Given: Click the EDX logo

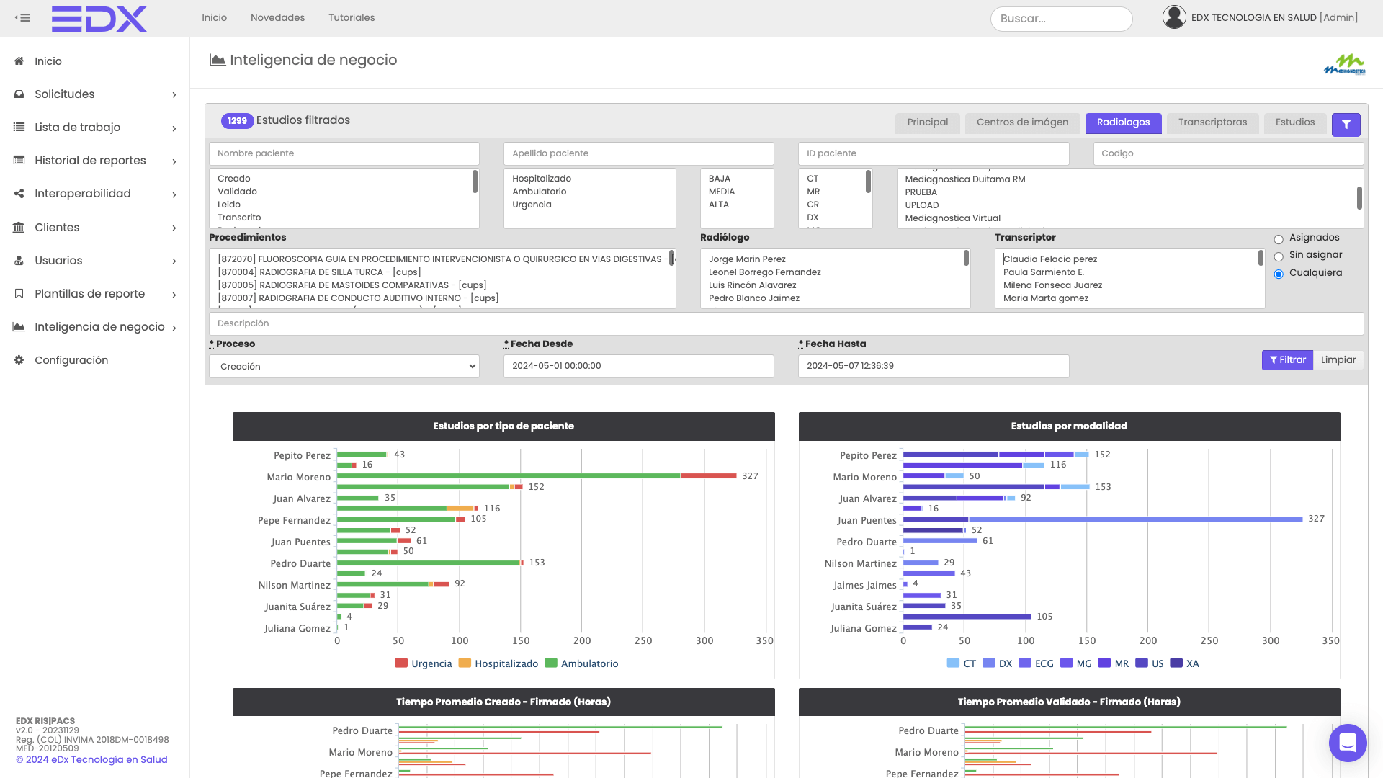Looking at the screenshot, I should (x=99, y=19).
